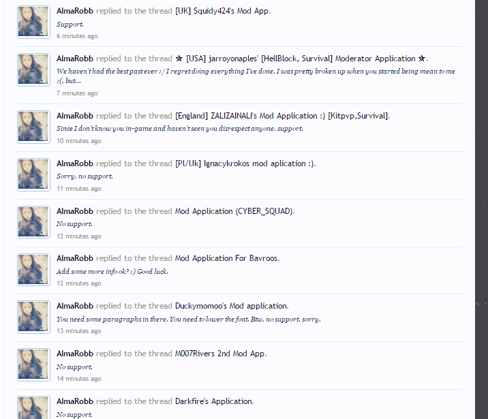Click AlmaRobb avatar beside Duckymomoo entry
488x419 pixels.
[33, 317]
